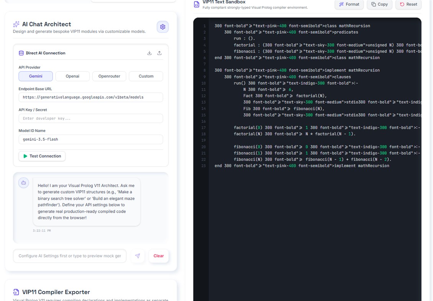
Task: Click code line 12 with factorial(N)
Action: [285, 96]
